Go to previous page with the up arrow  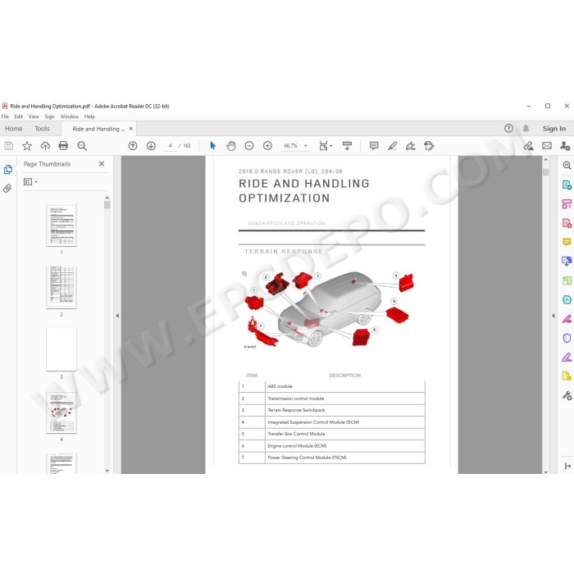[x=133, y=146]
